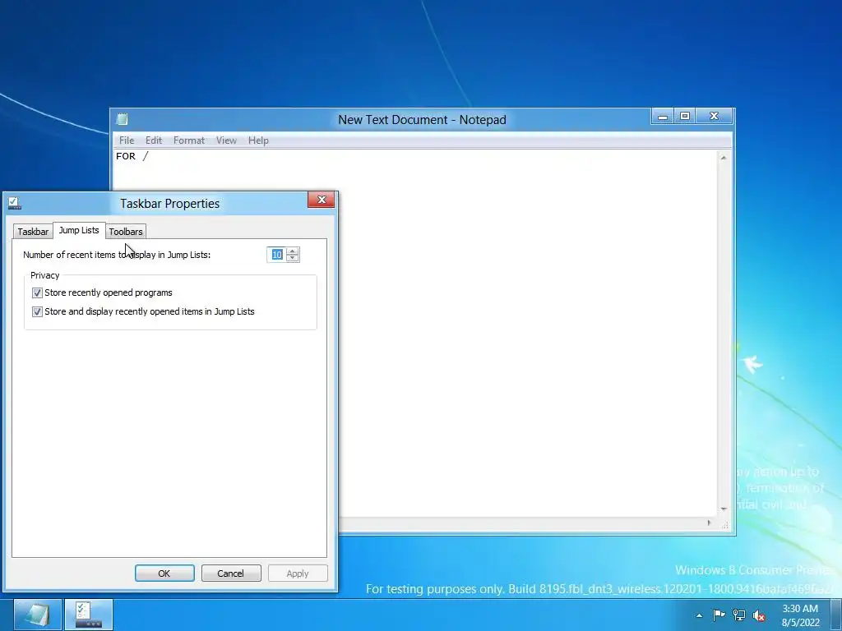Viewport: 842px width, 631px height.
Task: Click the Notepad title bar icon
Action: point(123,119)
